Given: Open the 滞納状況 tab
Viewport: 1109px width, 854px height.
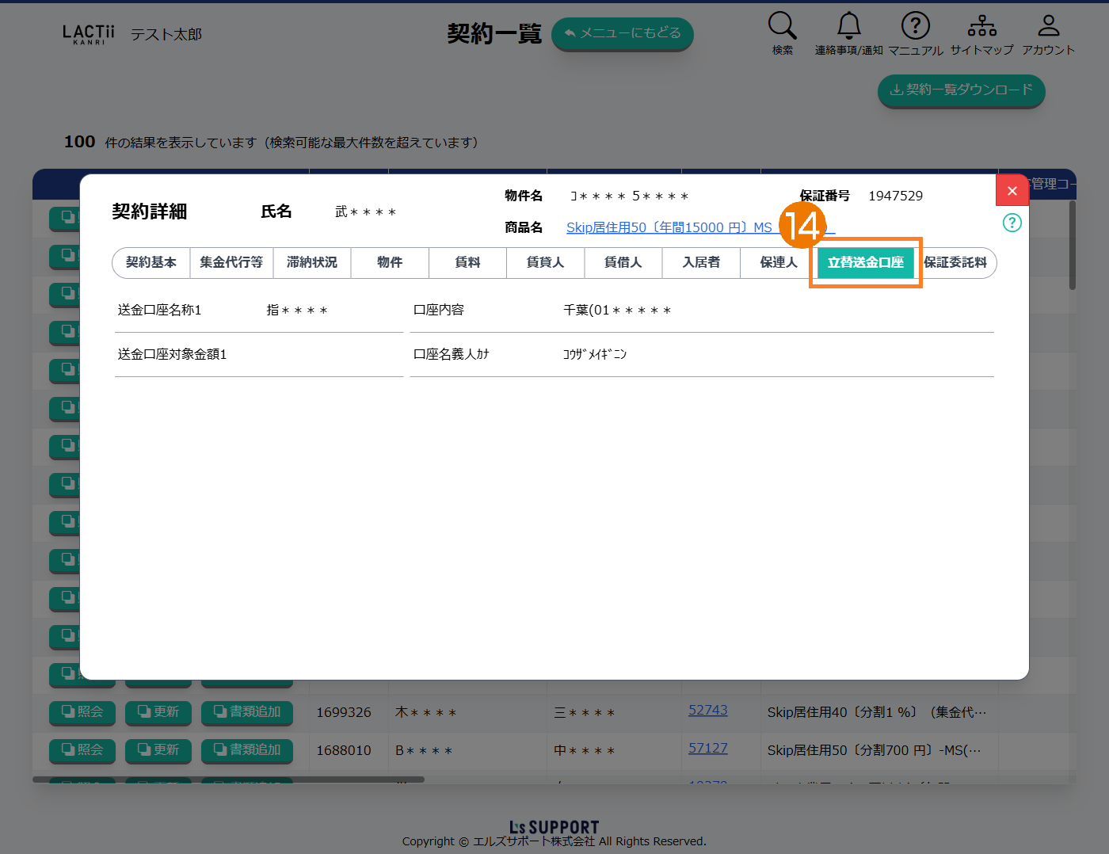Looking at the screenshot, I should coord(312,262).
